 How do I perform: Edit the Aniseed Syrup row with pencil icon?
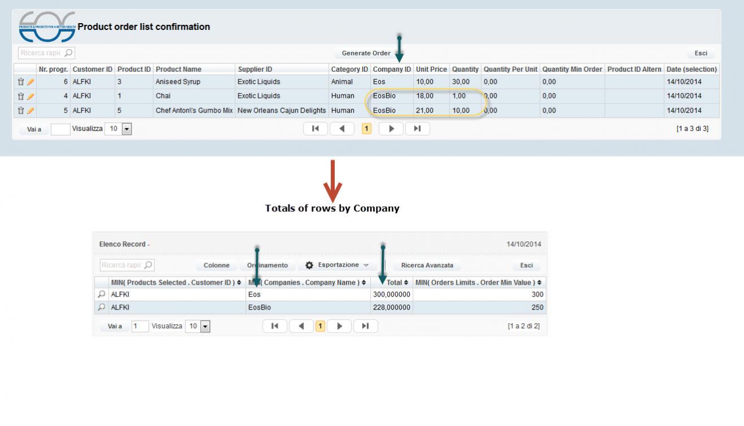[31, 82]
